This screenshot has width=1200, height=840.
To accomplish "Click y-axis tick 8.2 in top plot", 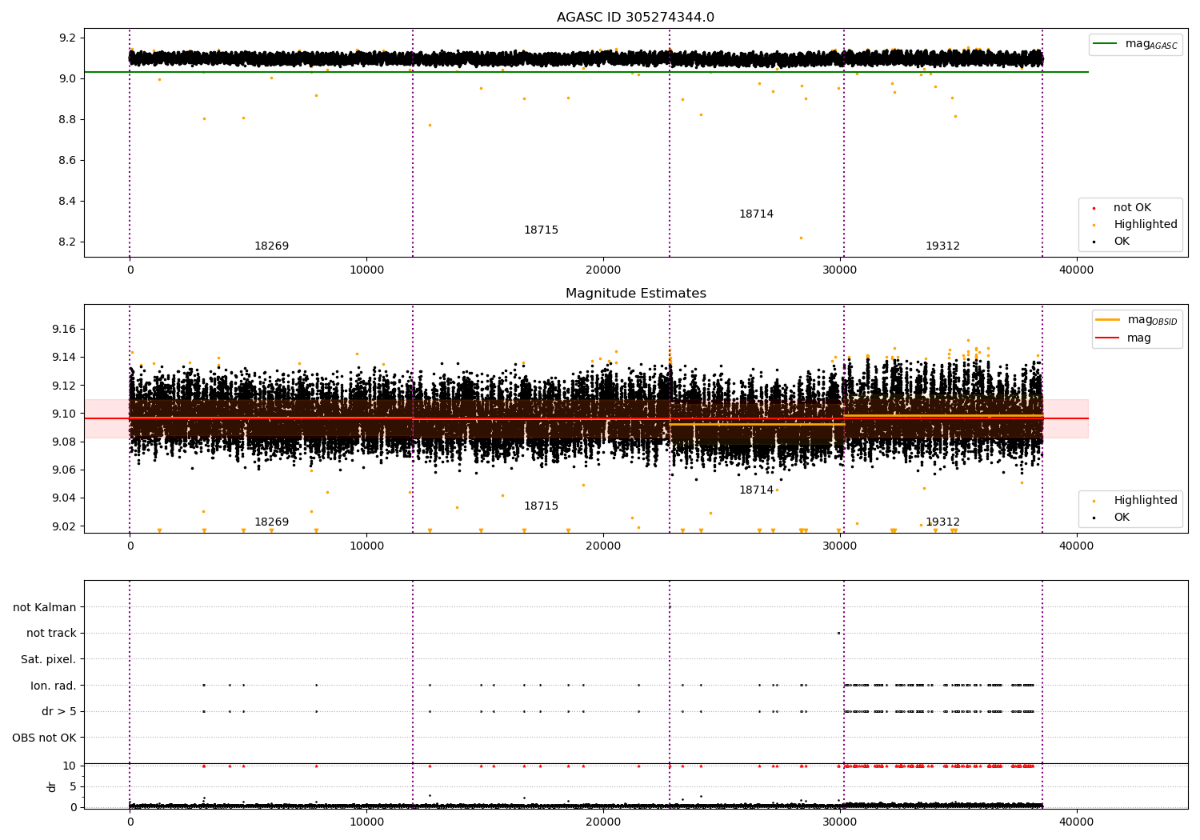I will coord(68,242).
